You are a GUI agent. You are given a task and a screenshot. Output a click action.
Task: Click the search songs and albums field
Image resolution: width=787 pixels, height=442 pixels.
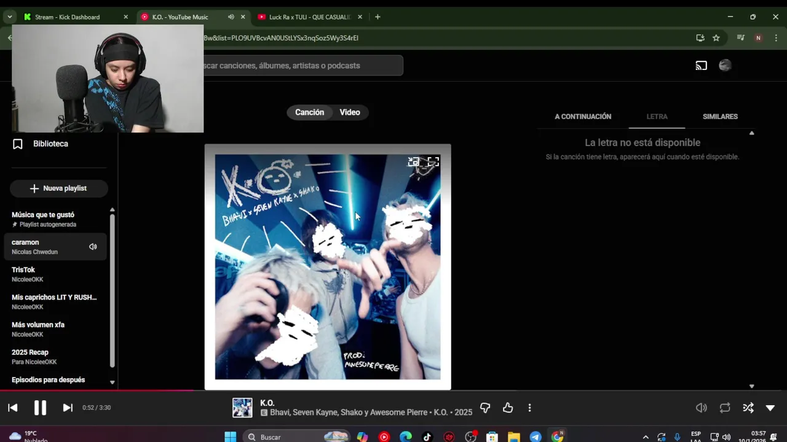pyautogui.click(x=303, y=66)
